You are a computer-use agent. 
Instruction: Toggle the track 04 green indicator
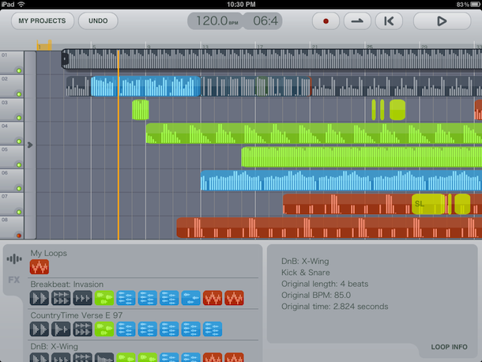(x=19, y=140)
